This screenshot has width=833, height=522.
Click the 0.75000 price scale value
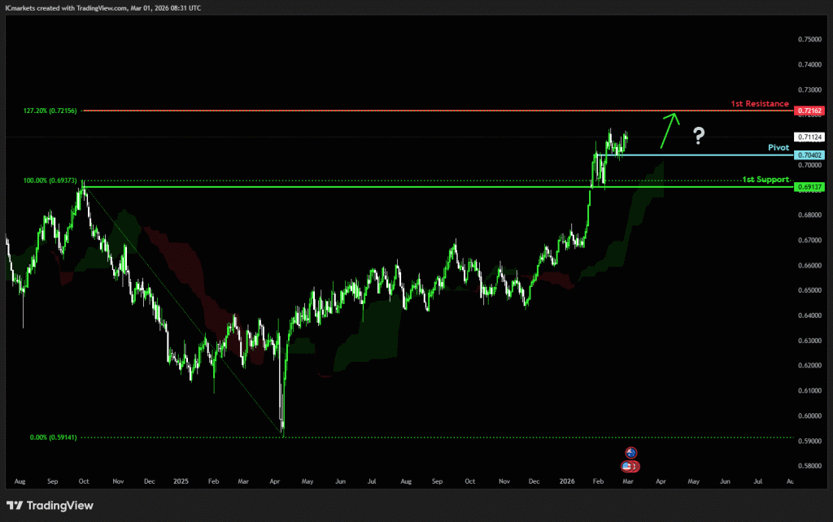click(810, 39)
